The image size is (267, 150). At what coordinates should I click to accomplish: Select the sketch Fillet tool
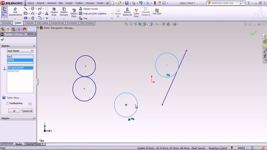pyautogui.click(x=40, y=18)
